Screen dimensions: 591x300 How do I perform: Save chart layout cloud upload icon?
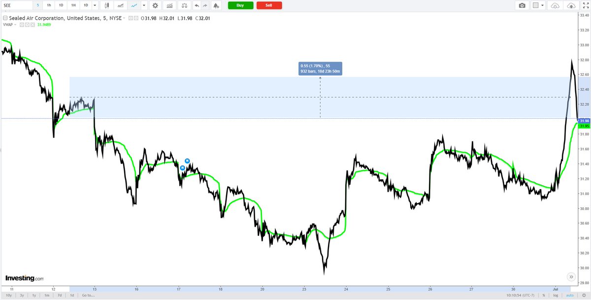571,5
